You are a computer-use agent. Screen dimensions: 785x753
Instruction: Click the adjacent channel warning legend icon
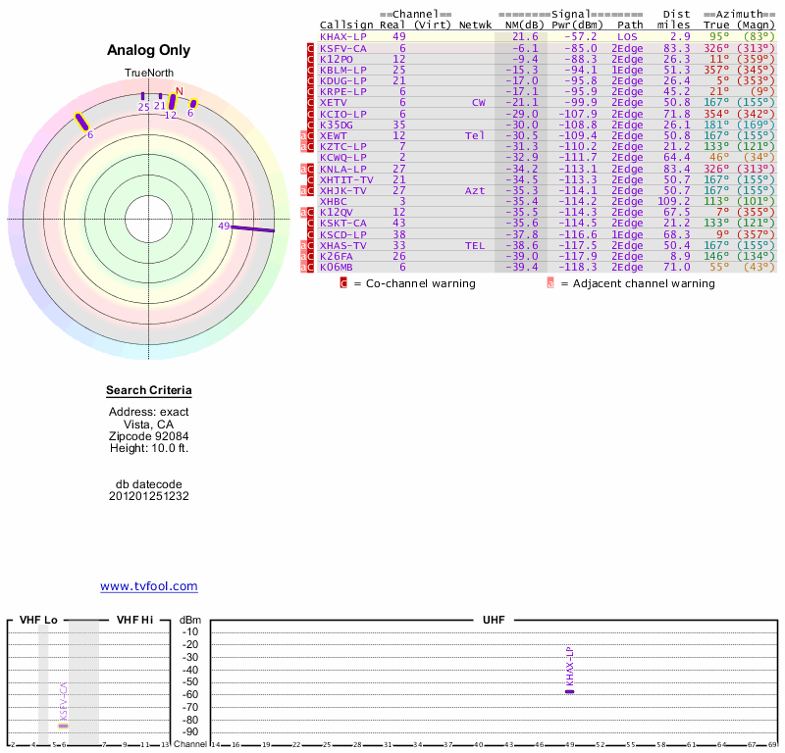click(x=550, y=283)
